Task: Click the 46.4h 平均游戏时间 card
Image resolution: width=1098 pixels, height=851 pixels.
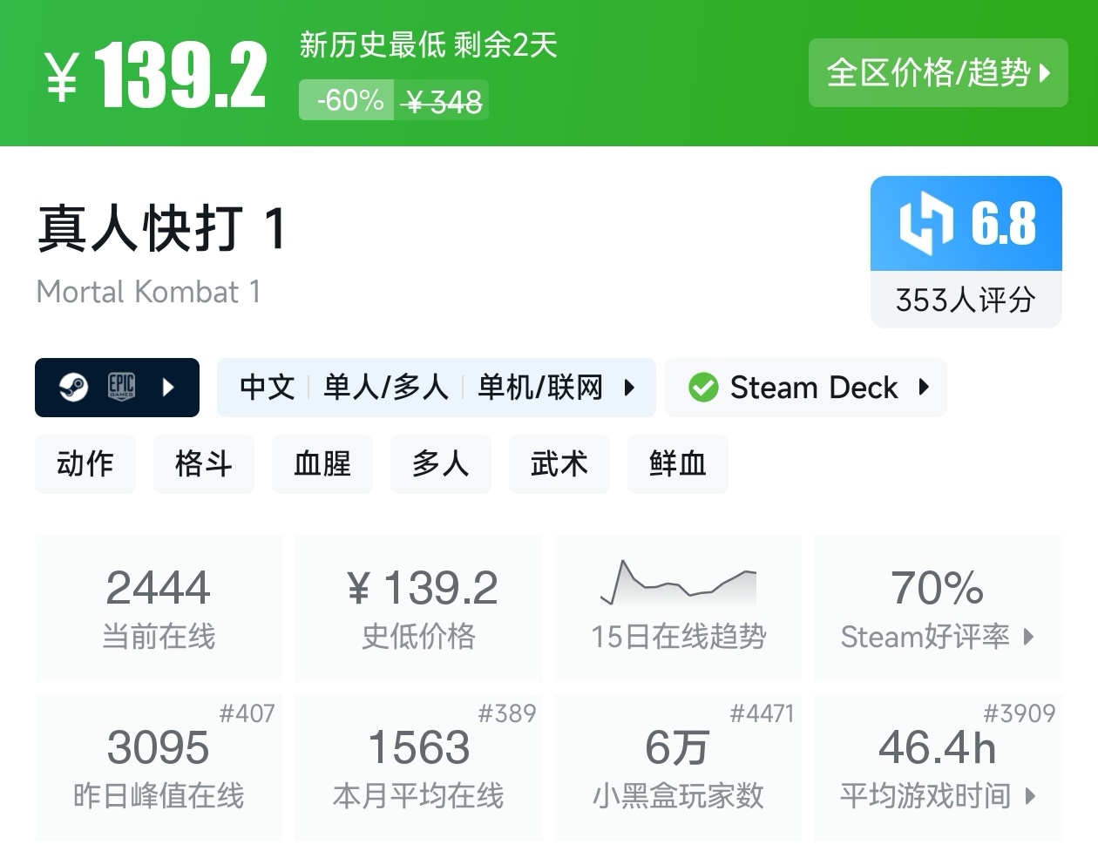Action: point(938,768)
